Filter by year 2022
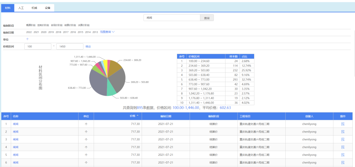 [x=29, y=32]
